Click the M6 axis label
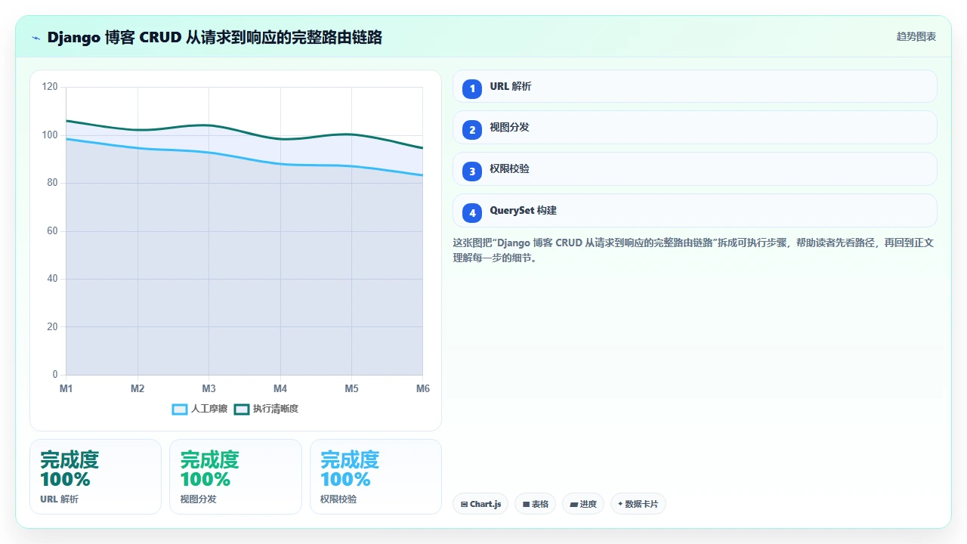Image resolution: width=967 pixels, height=544 pixels. click(423, 388)
